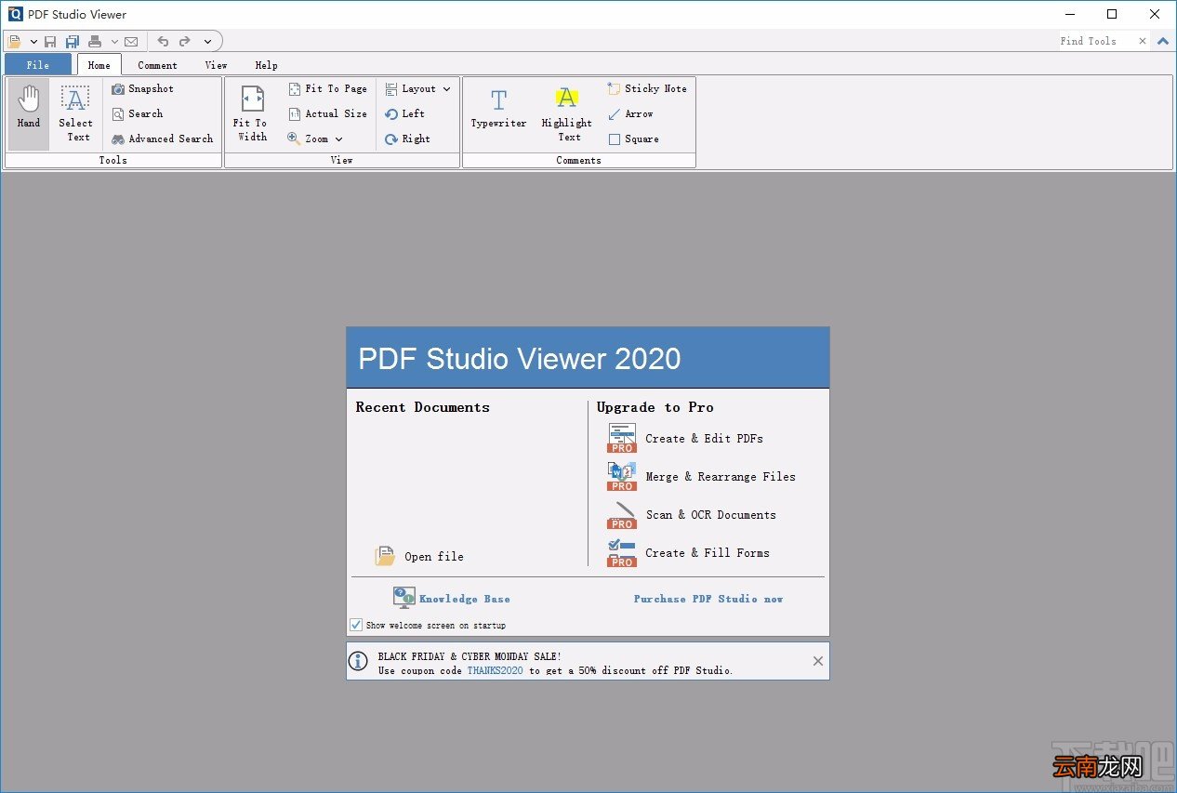The image size is (1177, 793).
Task: Switch to the Home tab
Action: coord(99,65)
